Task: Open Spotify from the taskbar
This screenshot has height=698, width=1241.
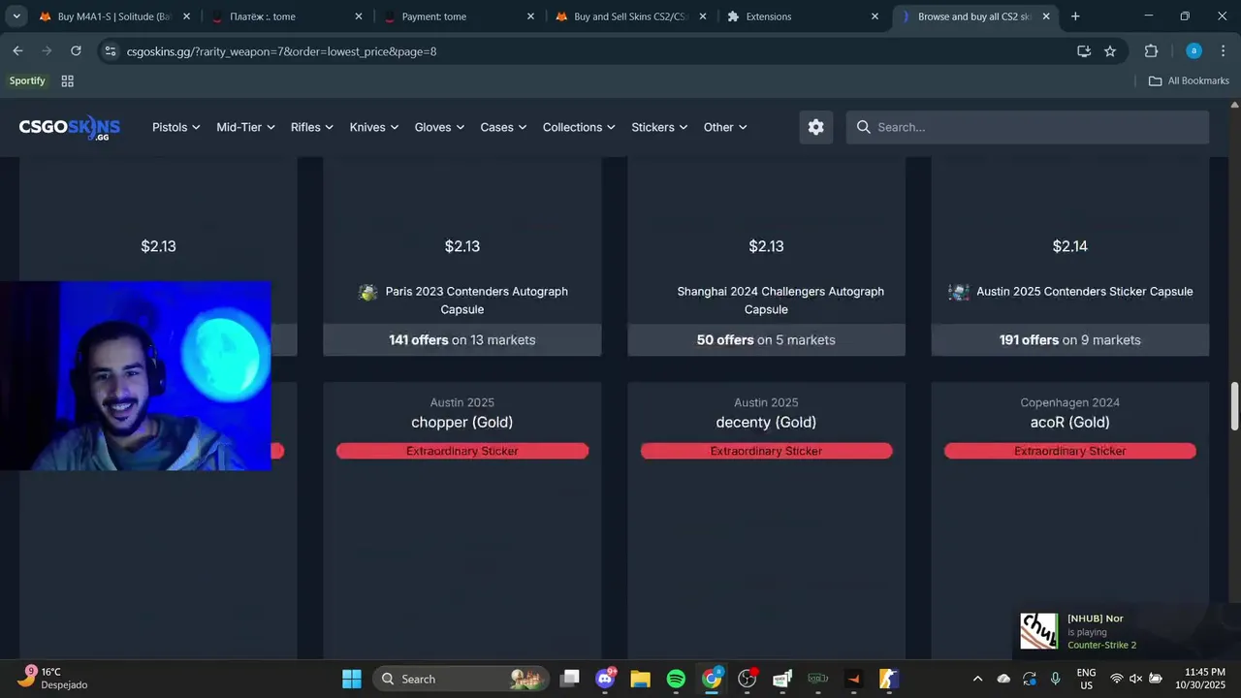Action: (676, 679)
